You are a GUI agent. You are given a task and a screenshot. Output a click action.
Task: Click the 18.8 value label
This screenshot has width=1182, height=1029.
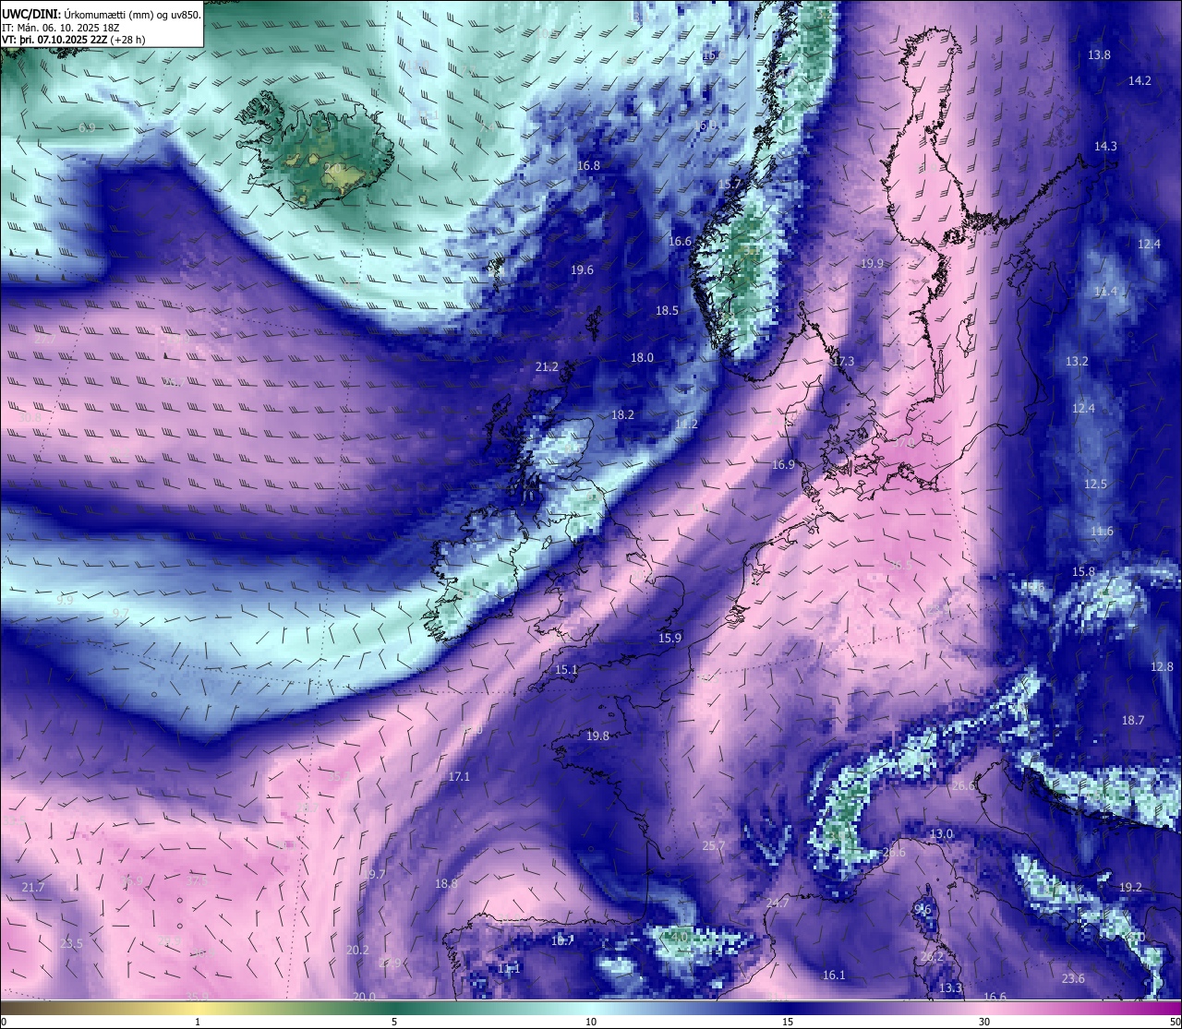pyautogui.click(x=446, y=884)
